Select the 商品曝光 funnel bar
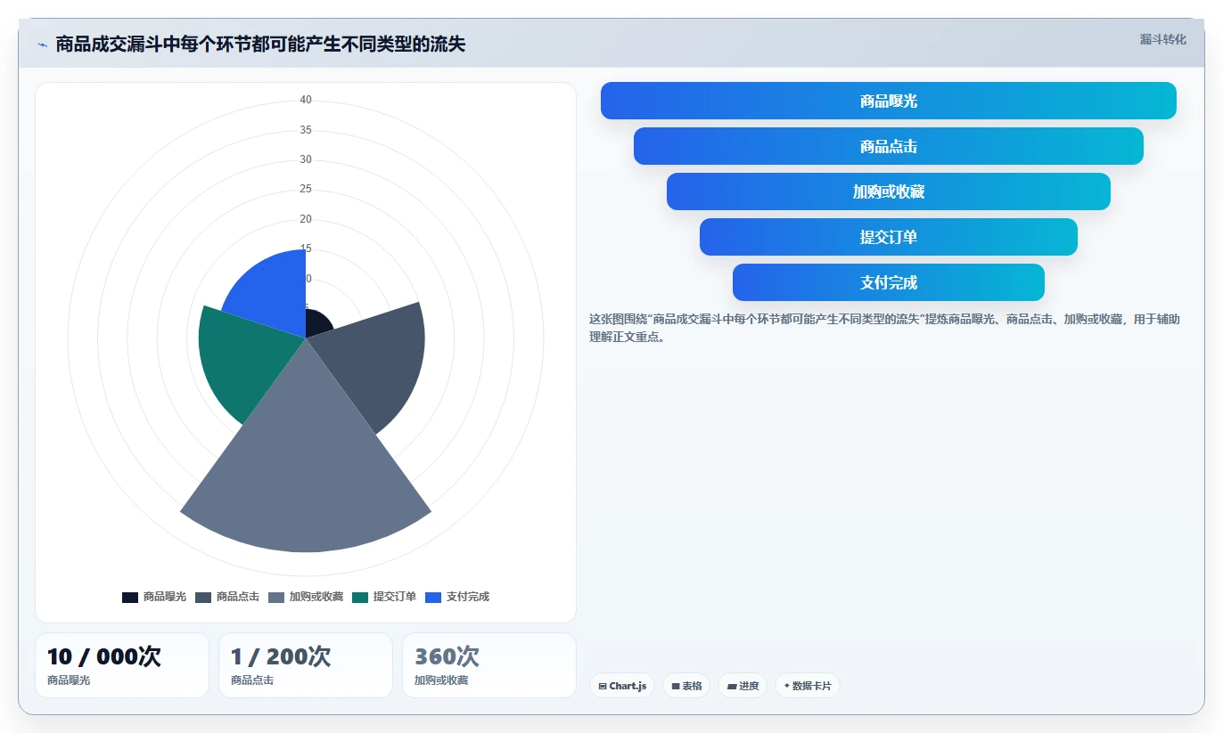This screenshot has height=733, width=1223. [x=889, y=101]
